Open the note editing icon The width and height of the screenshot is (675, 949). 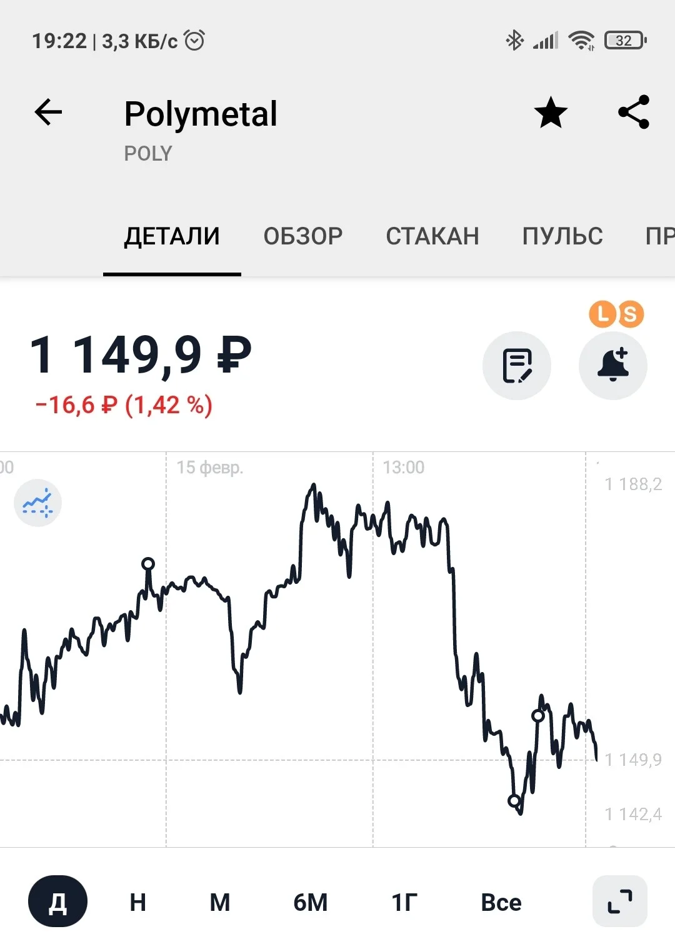point(517,366)
